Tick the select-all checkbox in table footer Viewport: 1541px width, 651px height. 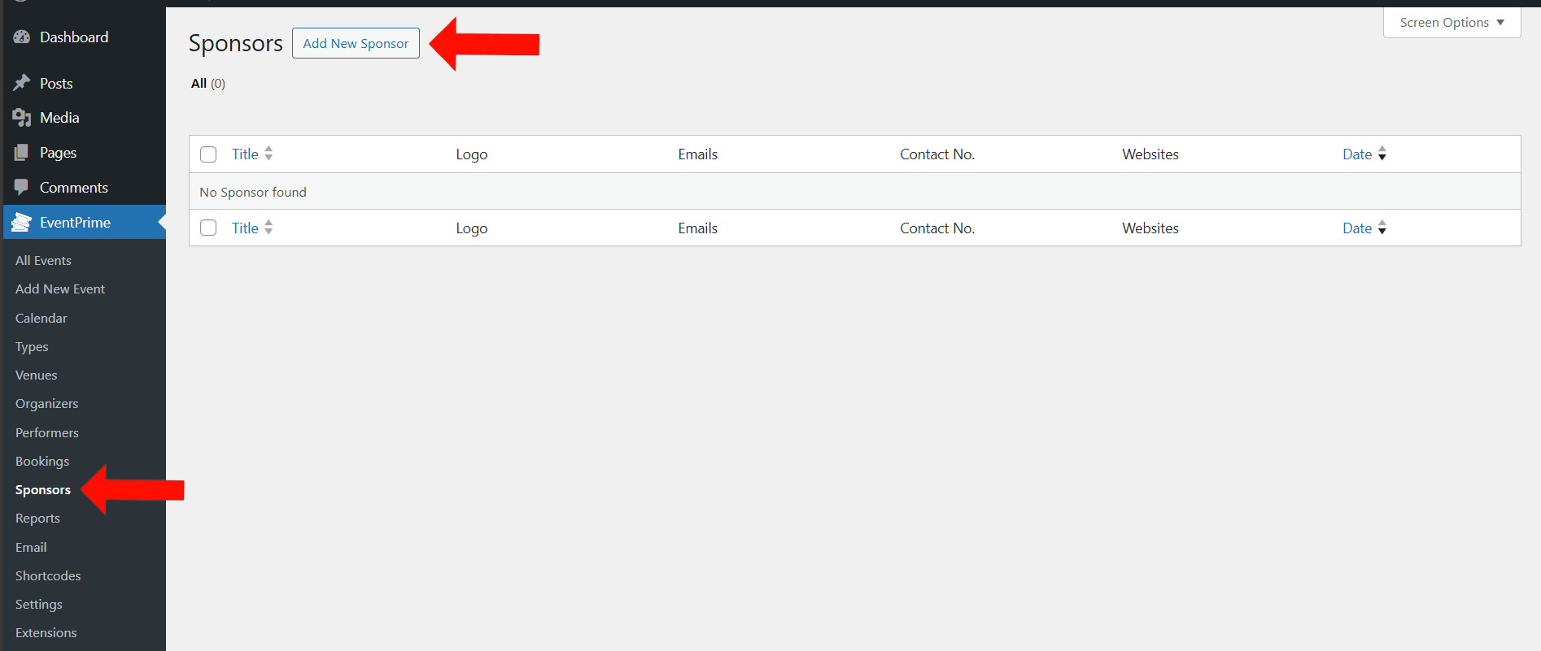tap(208, 228)
